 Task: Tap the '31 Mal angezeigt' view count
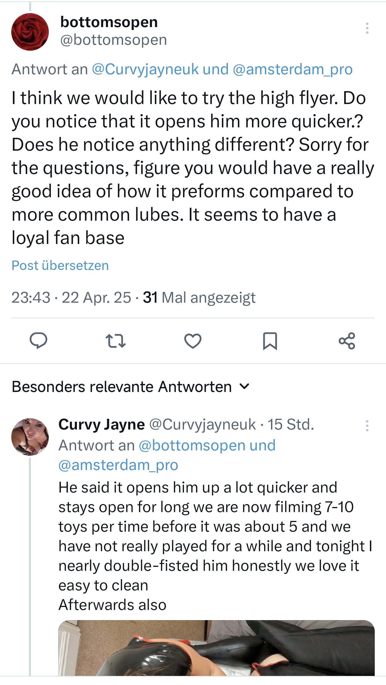[x=199, y=298]
